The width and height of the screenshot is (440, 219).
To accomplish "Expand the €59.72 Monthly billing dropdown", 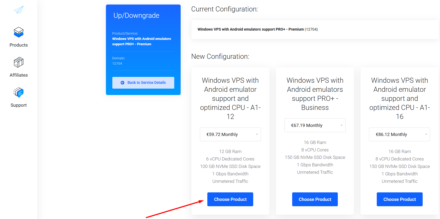I will 230,134.
